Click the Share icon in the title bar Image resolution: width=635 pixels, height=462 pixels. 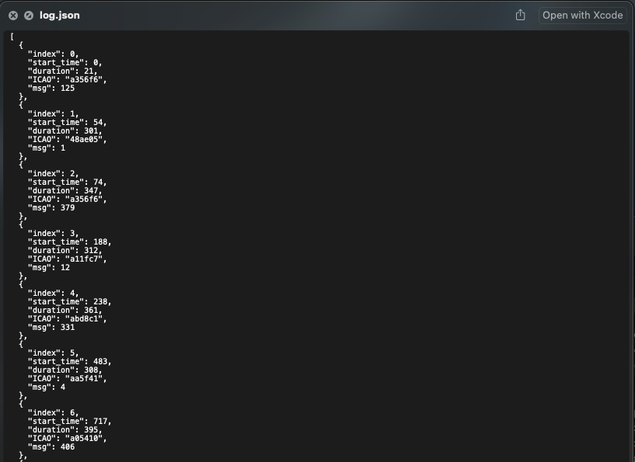[521, 15]
